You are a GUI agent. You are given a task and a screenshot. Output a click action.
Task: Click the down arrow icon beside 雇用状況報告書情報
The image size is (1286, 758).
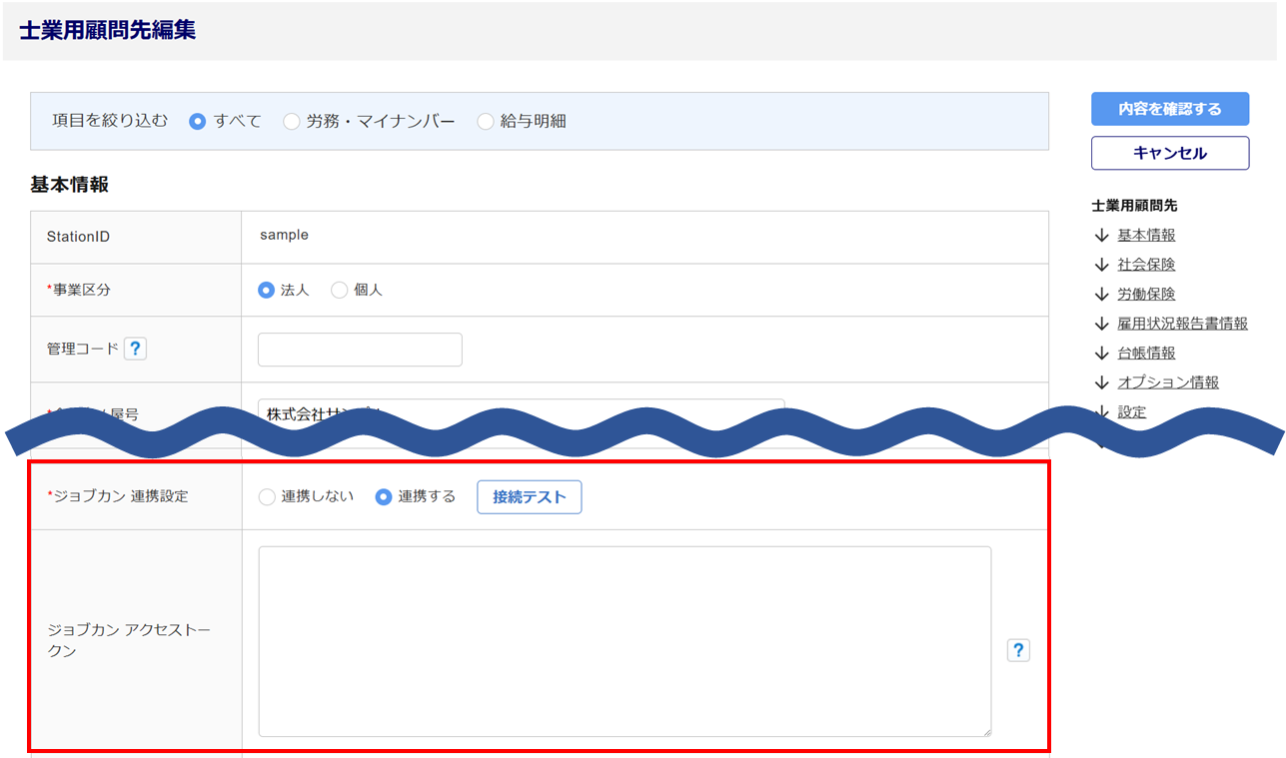(x=1102, y=324)
